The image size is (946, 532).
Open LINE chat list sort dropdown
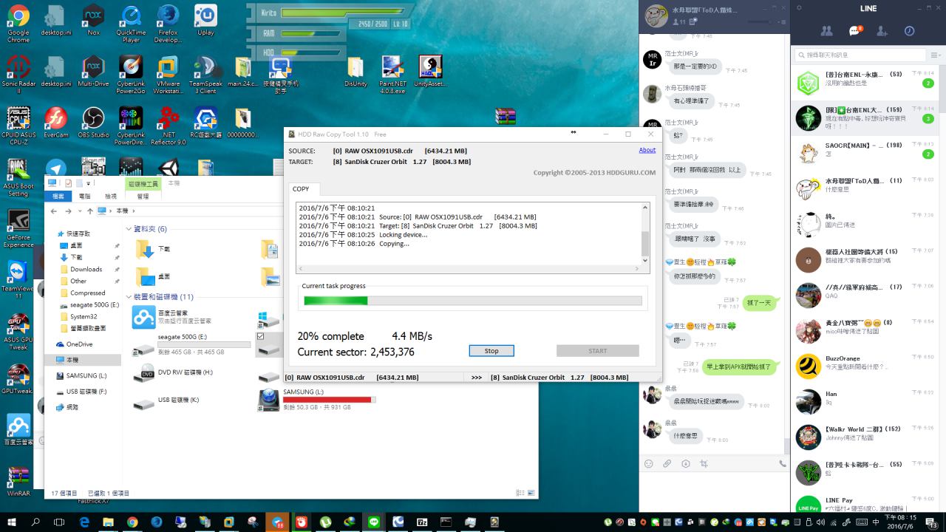936,55
